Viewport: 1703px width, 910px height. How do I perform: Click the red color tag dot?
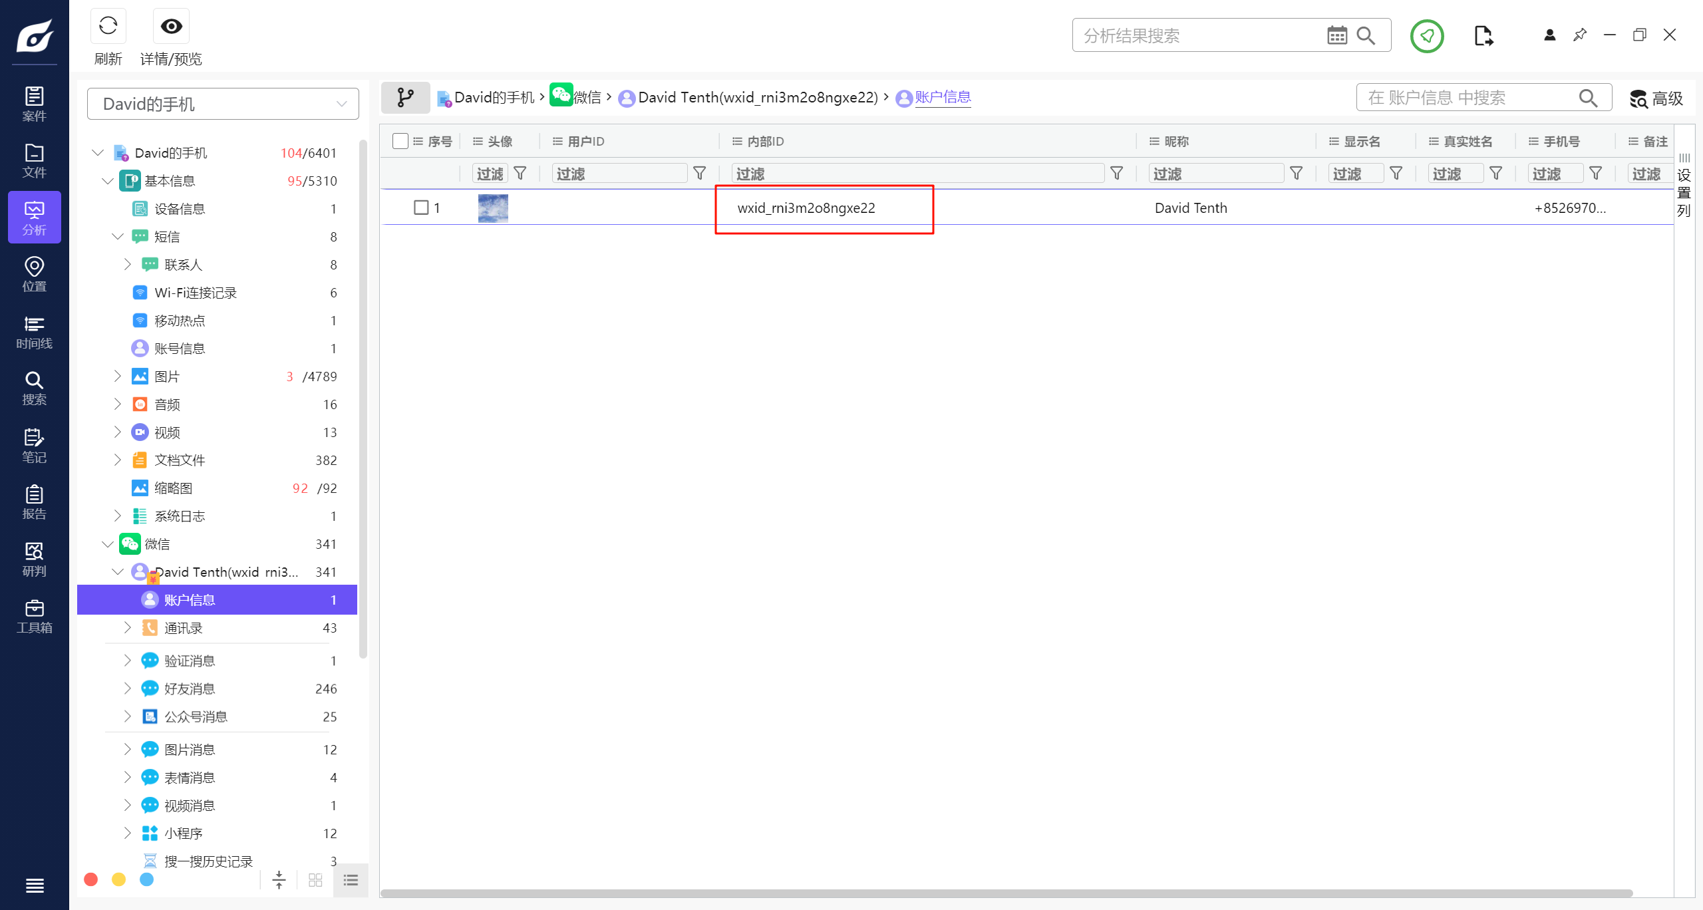click(x=91, y=879)
